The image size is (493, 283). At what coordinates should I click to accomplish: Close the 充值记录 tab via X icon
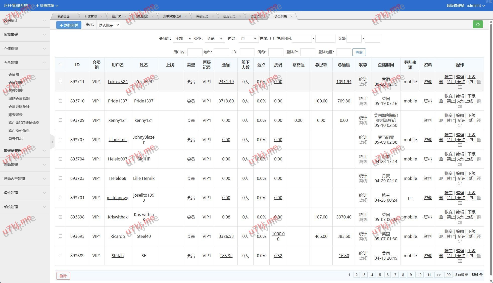(x=213, y=16)
